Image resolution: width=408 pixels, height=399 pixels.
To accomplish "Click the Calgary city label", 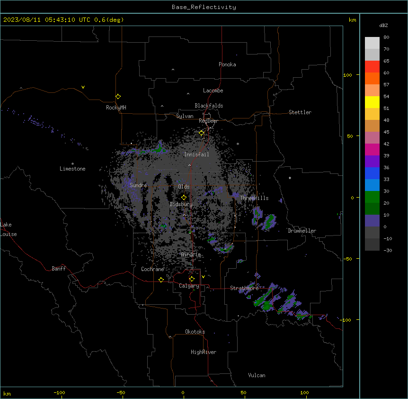I will coord(189,286).
